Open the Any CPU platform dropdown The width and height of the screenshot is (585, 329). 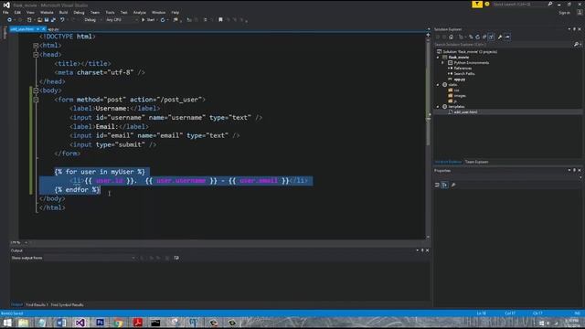122,20
